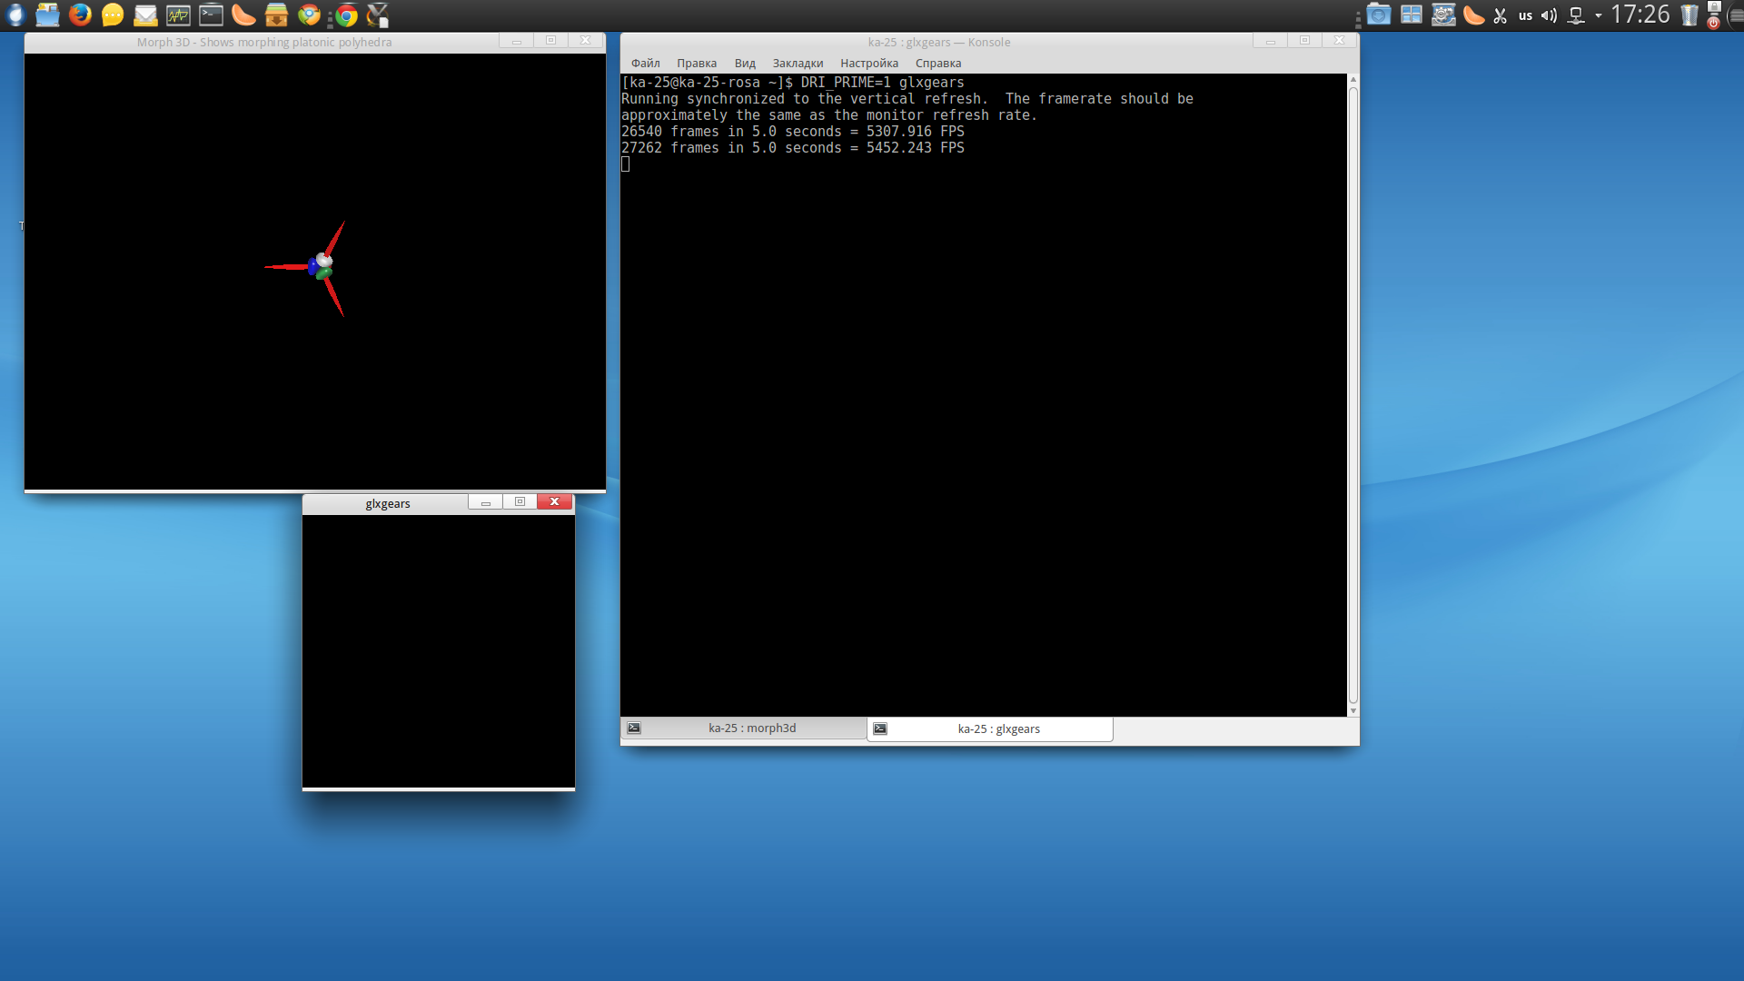Open the network connection tray icon

tap(1576, 15)
